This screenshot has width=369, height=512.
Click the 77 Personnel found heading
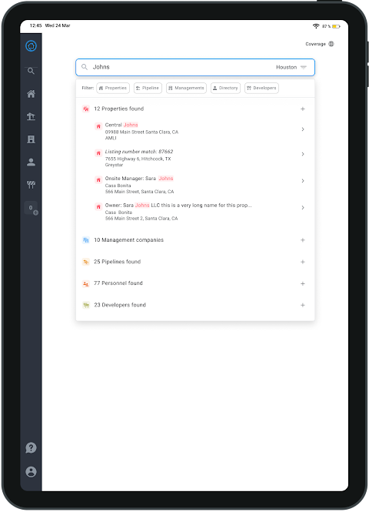(x=118, y=283)
